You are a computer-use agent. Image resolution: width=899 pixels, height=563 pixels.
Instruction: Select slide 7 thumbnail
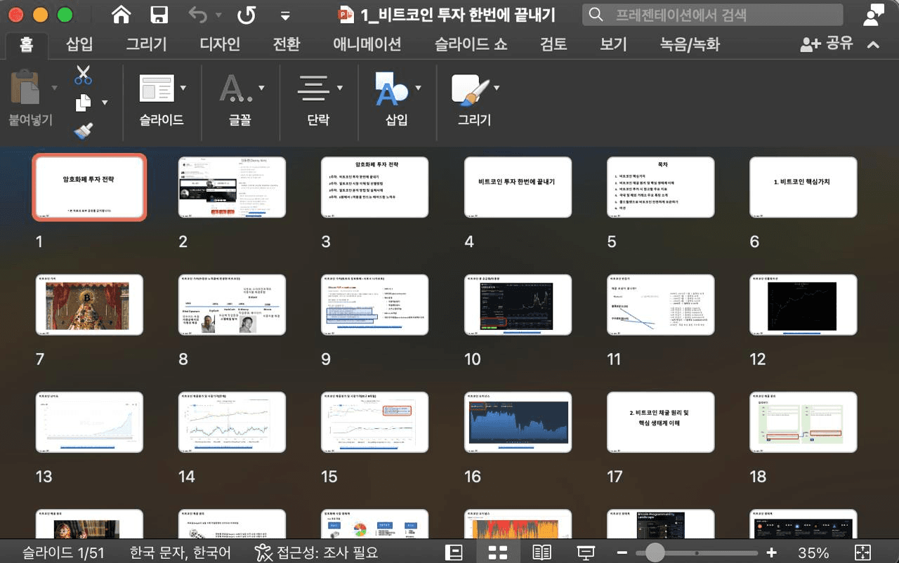(89, 305)
